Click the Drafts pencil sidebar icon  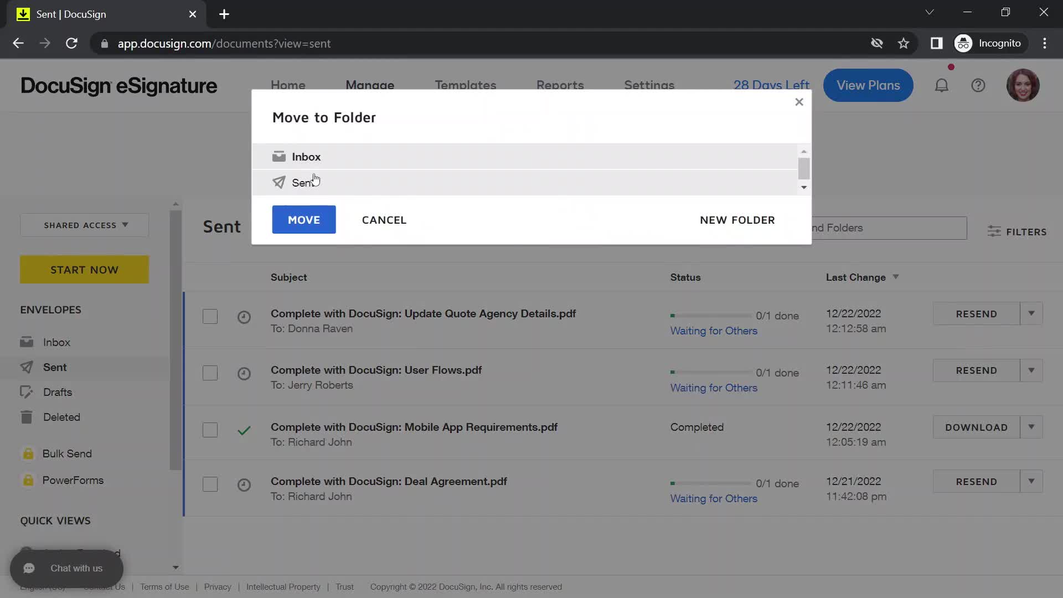click(27, 392)
